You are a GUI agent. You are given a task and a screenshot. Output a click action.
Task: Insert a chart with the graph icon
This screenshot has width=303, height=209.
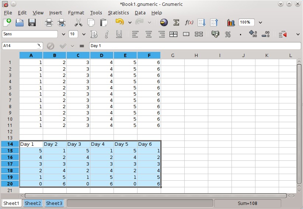(231, 22)
